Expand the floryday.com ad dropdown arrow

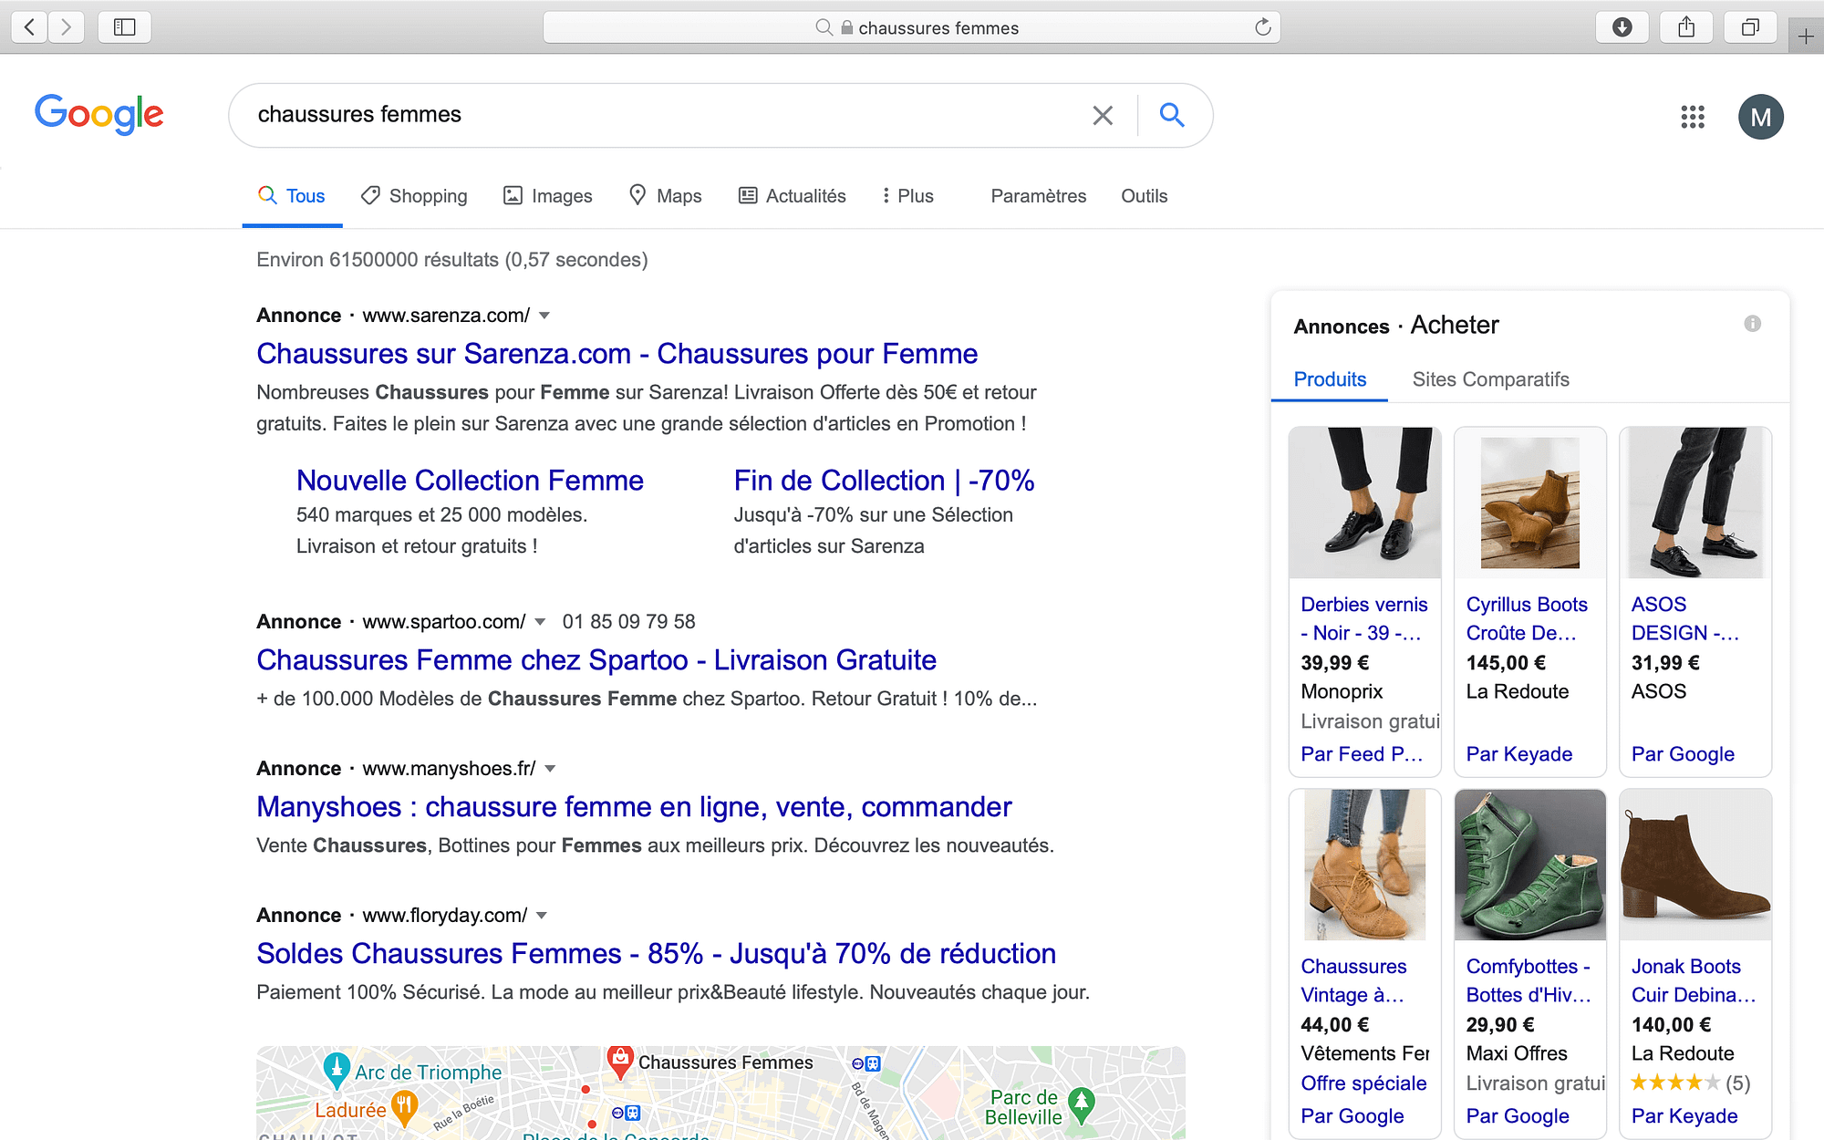point(542,916)
